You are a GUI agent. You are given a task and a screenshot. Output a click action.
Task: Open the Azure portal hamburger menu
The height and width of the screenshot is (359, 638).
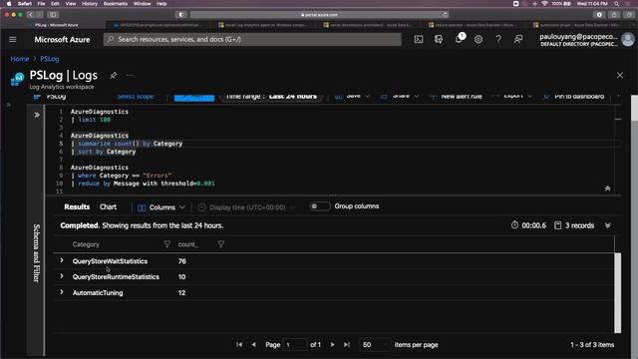(x=13, y=40)
